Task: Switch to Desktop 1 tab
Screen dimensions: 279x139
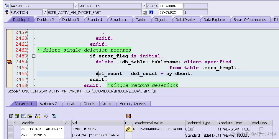Action: [21, 19]
